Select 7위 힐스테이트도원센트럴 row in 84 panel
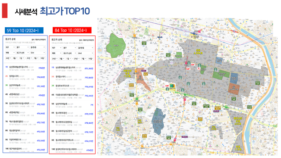 click(72, 123)
